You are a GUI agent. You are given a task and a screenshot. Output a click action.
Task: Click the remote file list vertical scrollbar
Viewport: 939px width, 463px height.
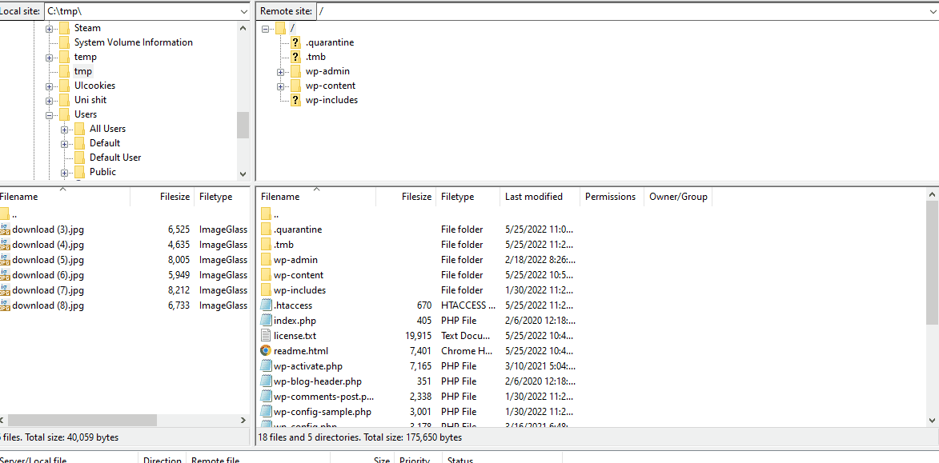[x=933, y=263]
